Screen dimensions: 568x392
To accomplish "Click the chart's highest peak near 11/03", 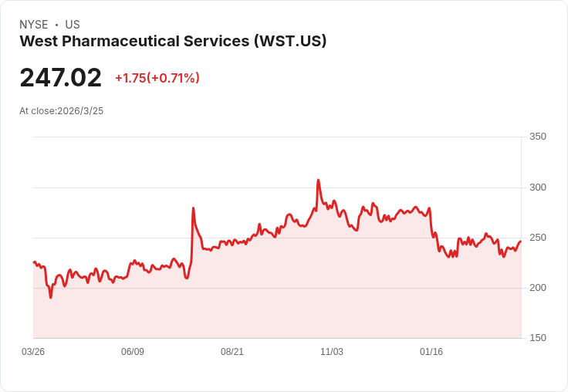I will pos(318,180).
